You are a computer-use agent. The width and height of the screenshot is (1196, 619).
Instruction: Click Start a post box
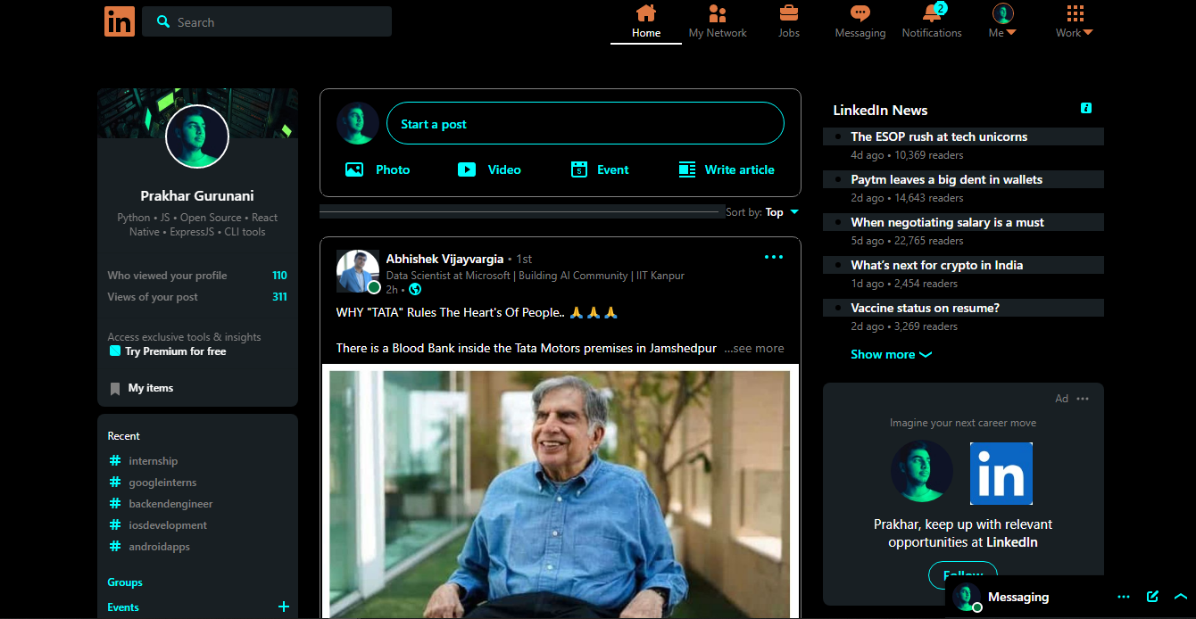[586, 123]
